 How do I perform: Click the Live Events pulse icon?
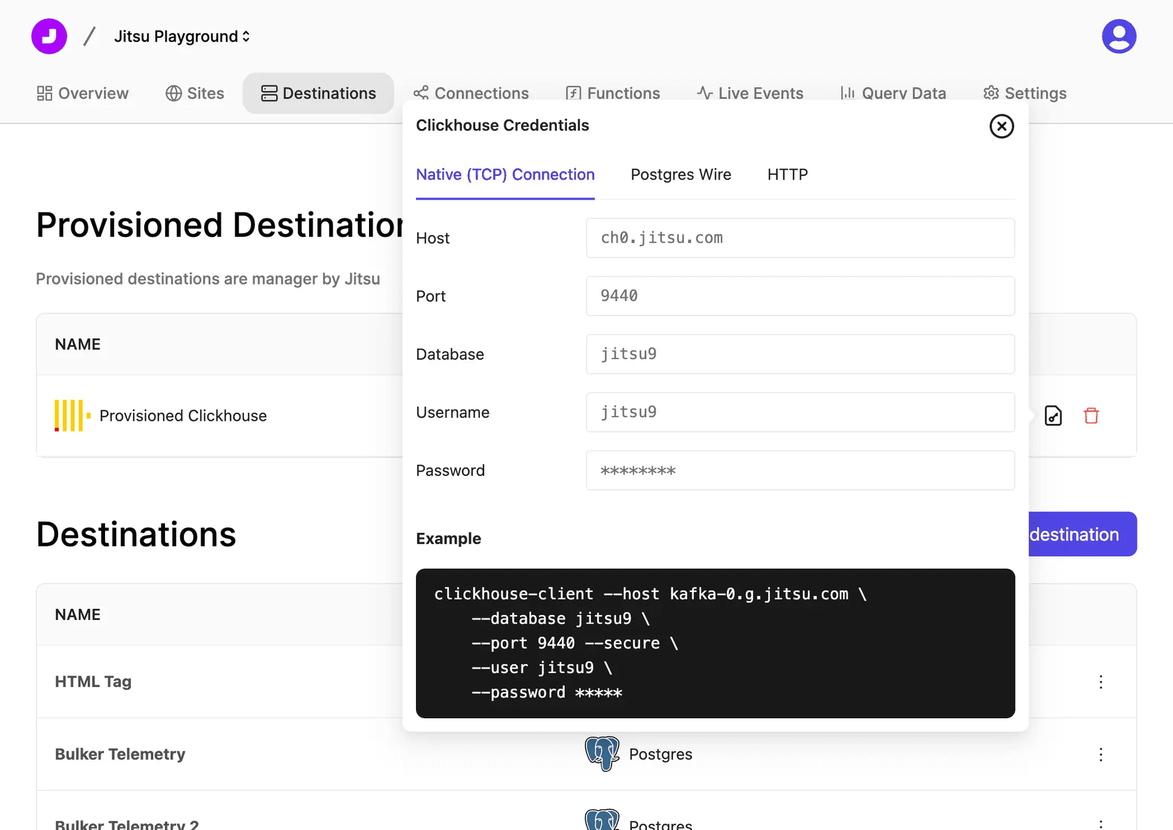[704, 93]
